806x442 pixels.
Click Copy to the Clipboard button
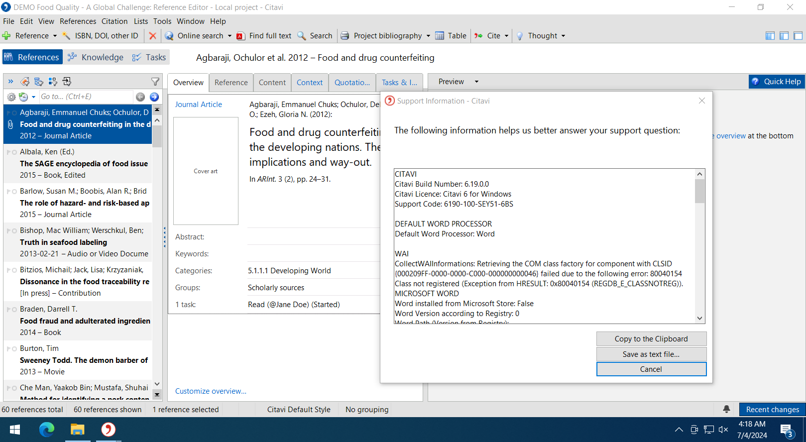point(651,339)
